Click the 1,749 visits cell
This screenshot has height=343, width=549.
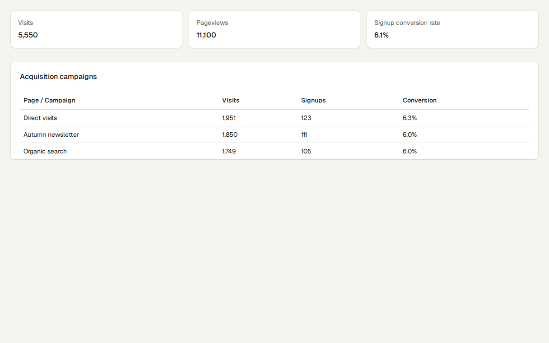pyautogui.click(x=229, y=151)
